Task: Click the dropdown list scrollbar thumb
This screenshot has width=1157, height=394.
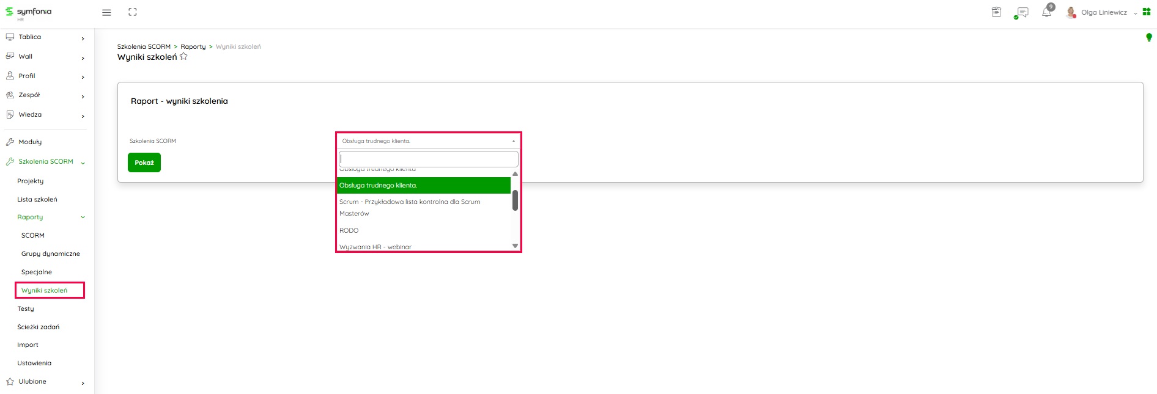Action: tap(515, 200)
